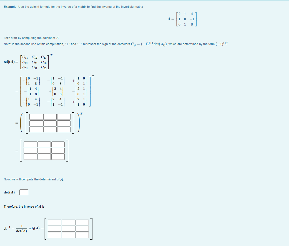Click the middle-right entry of the transposed adjoint matrix
The image size is (289, 246).
(58, 151)
